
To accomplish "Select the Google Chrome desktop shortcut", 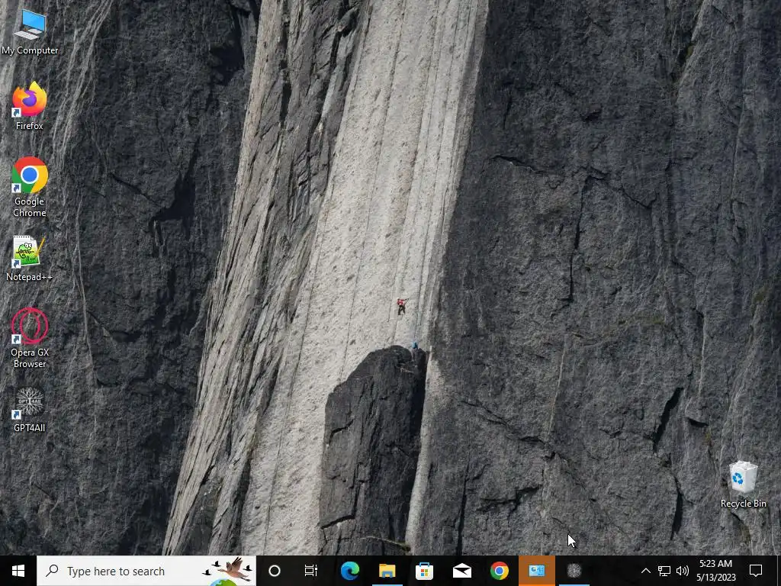I will click(30, 187).
